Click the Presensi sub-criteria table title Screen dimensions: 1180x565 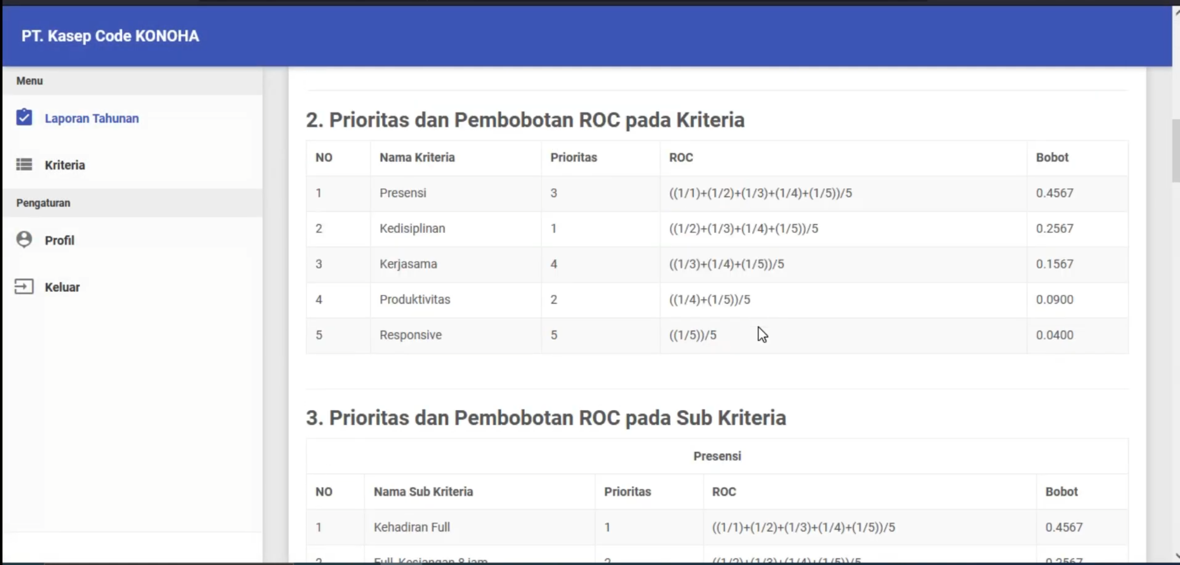click(x=717, y=456)
